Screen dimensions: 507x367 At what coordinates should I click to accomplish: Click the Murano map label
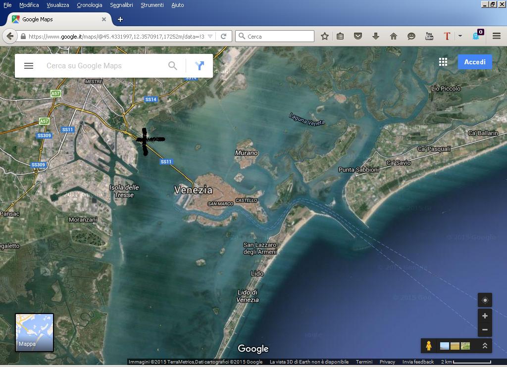click(247, 153)
